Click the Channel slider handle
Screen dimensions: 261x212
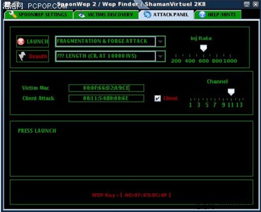231,92
